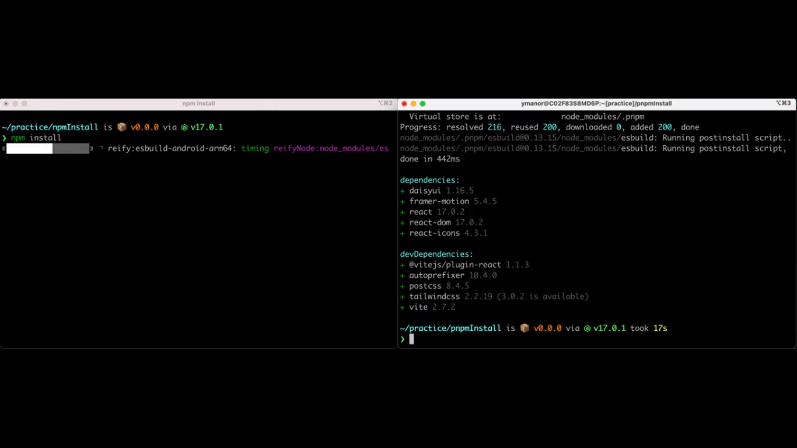Click the package box icon in pnpmInstall prompt
Image resolution: width=797 pixels, height=448 pixels.
click(x=525, y=328)
